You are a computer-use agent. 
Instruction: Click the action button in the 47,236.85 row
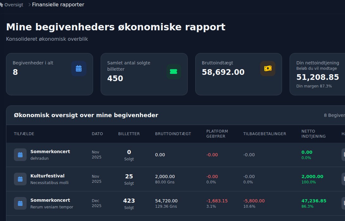click(343, 203)
